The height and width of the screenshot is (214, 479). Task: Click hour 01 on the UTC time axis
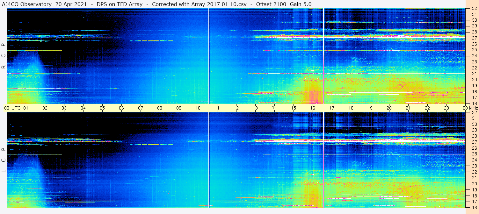pos(26,108)
